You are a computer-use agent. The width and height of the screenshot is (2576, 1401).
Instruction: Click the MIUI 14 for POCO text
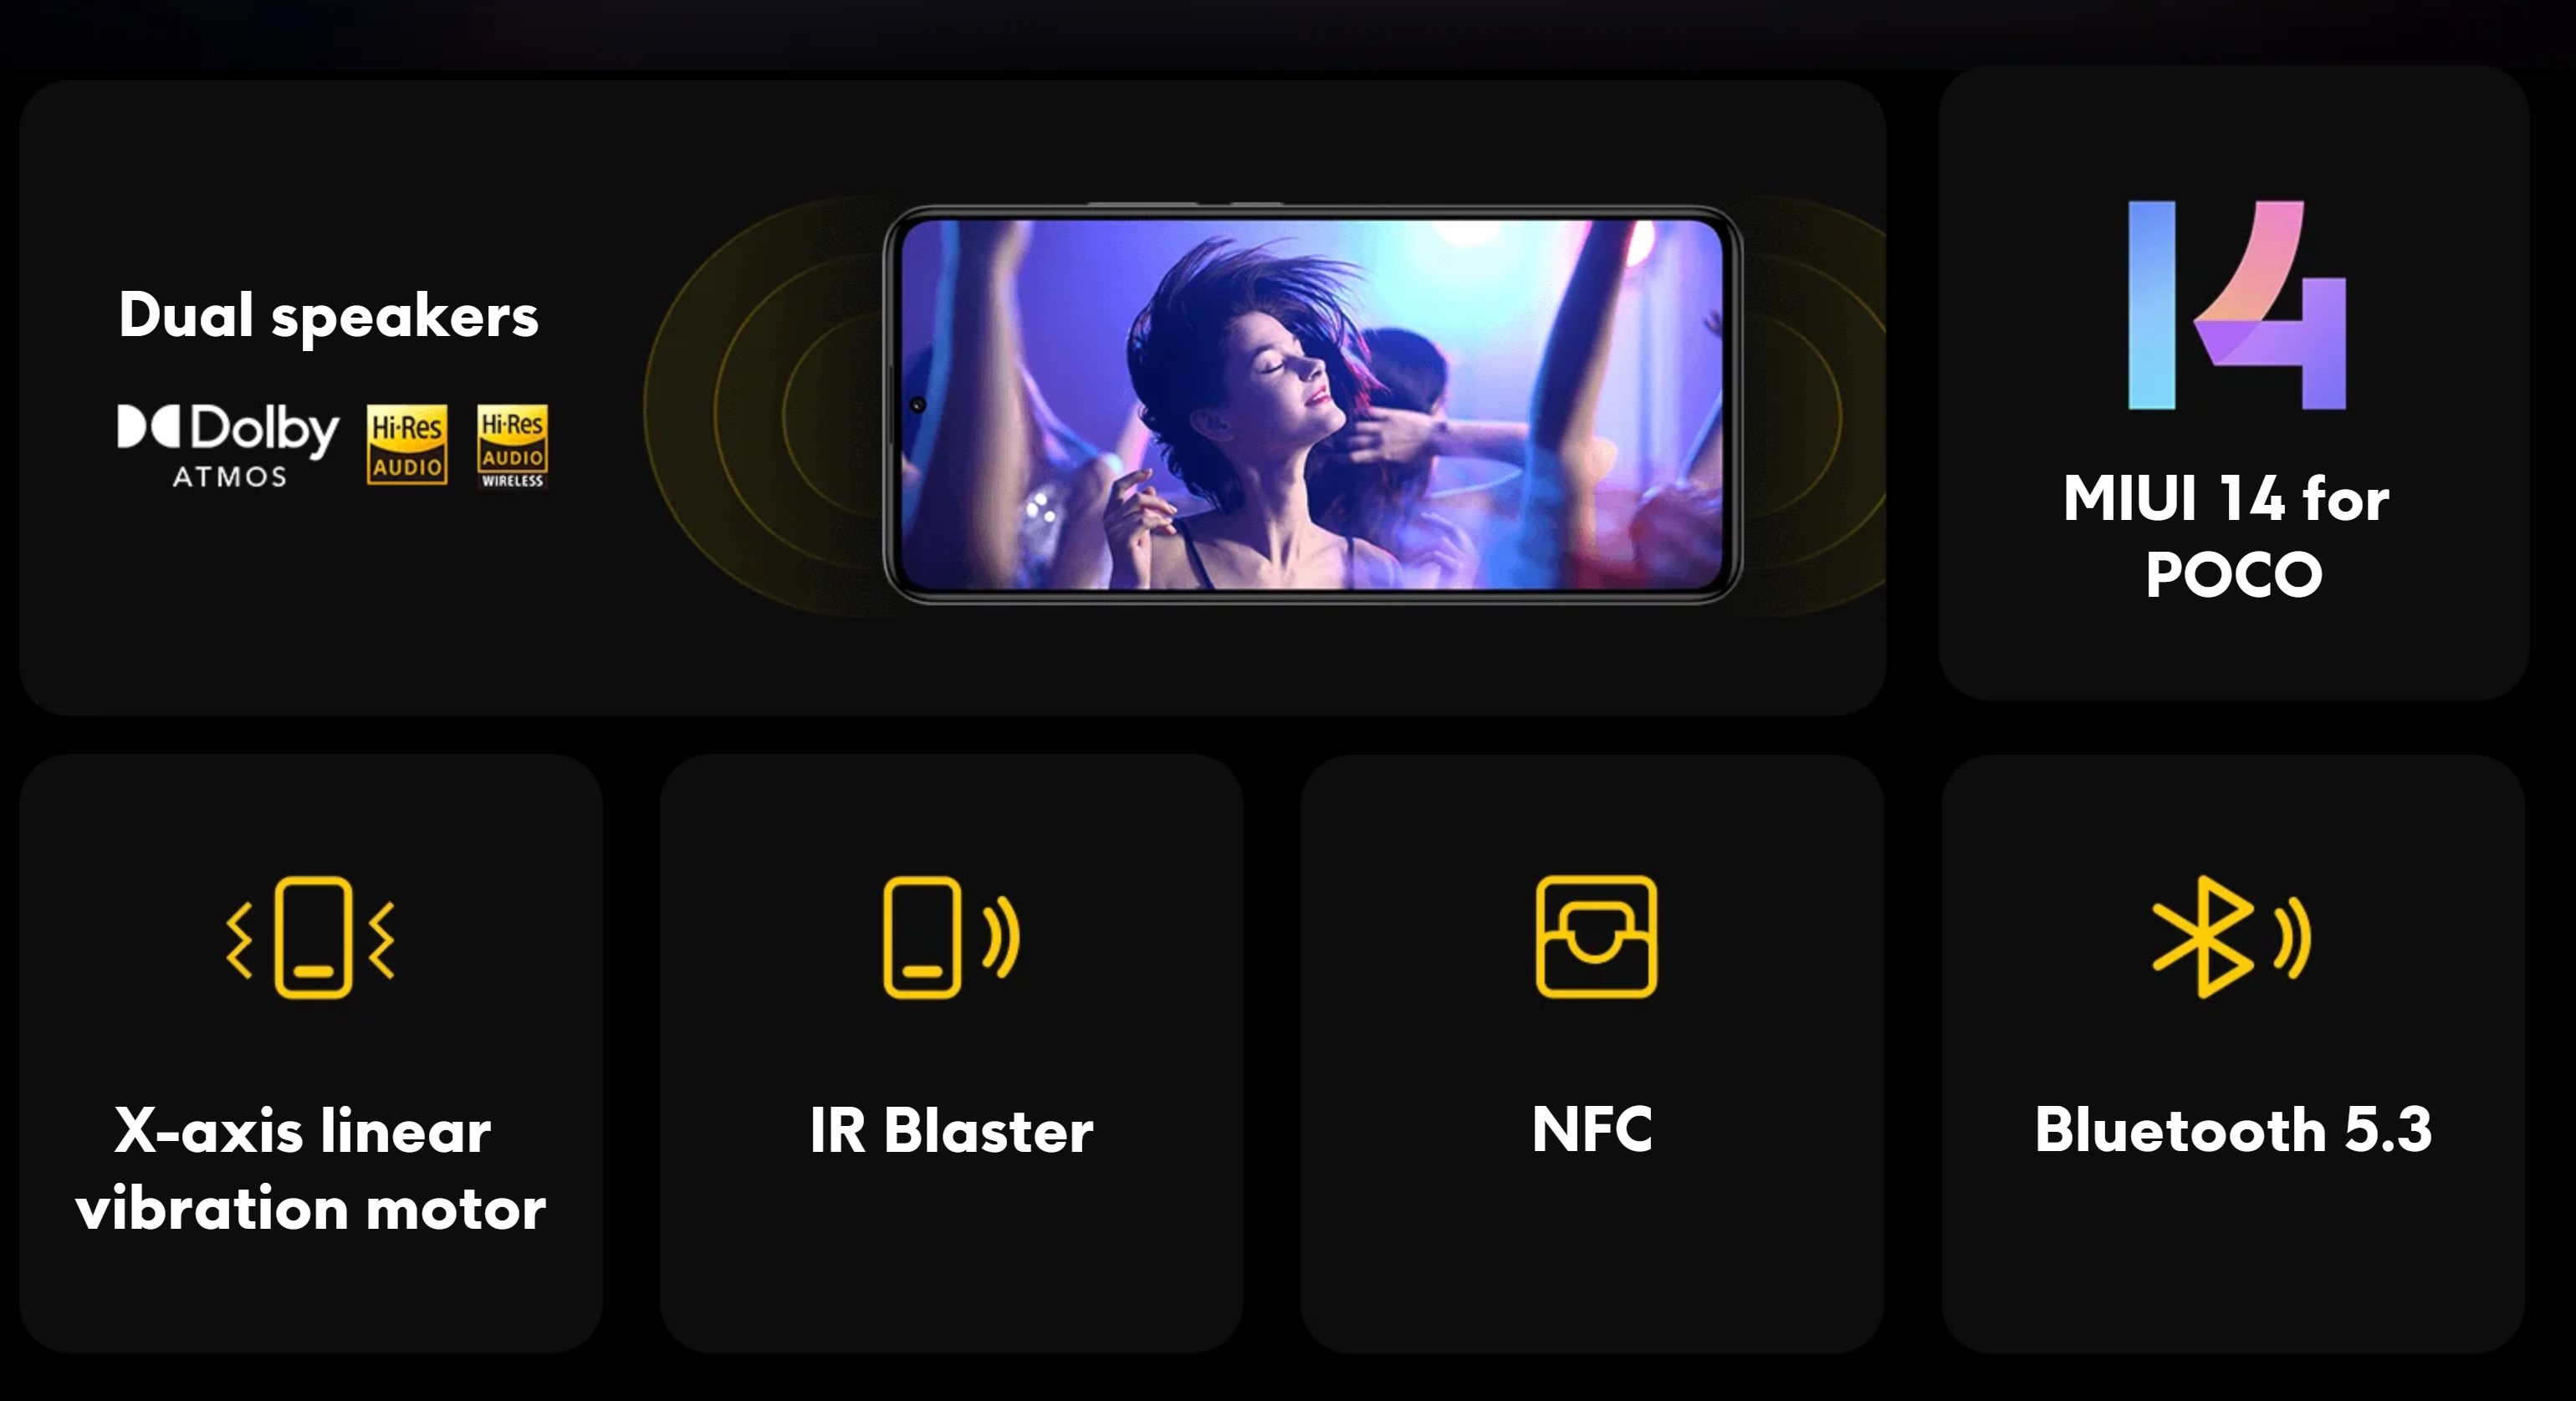click(2227, 536)
